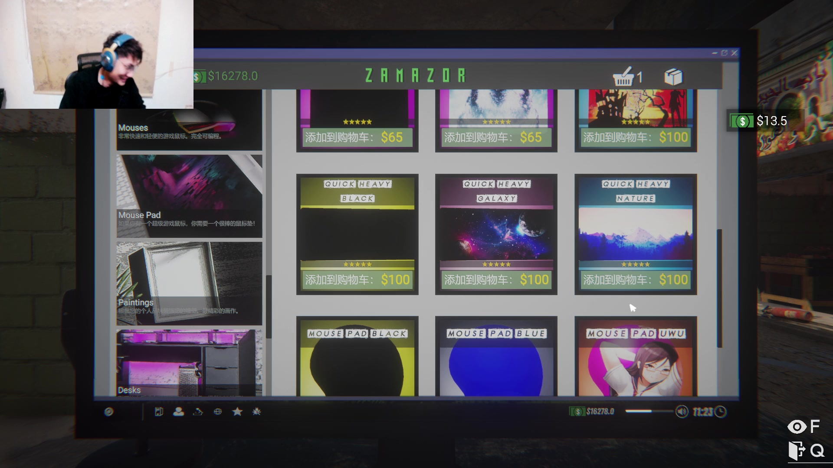This screenshot has width=833, height=468.
Task: Open the Desks category
Action: [189, 363]
